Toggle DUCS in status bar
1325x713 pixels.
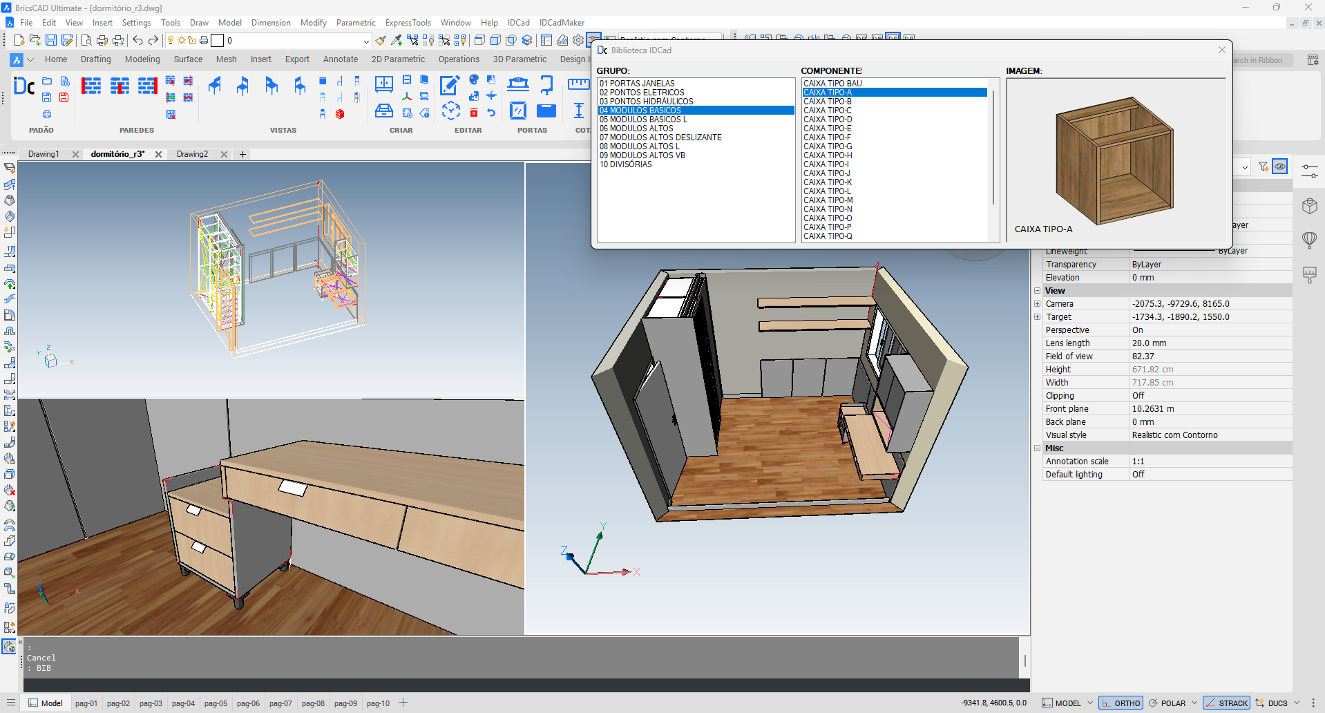[1271, 703]
